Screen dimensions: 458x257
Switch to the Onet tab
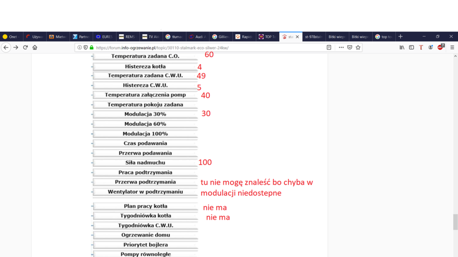11,37
